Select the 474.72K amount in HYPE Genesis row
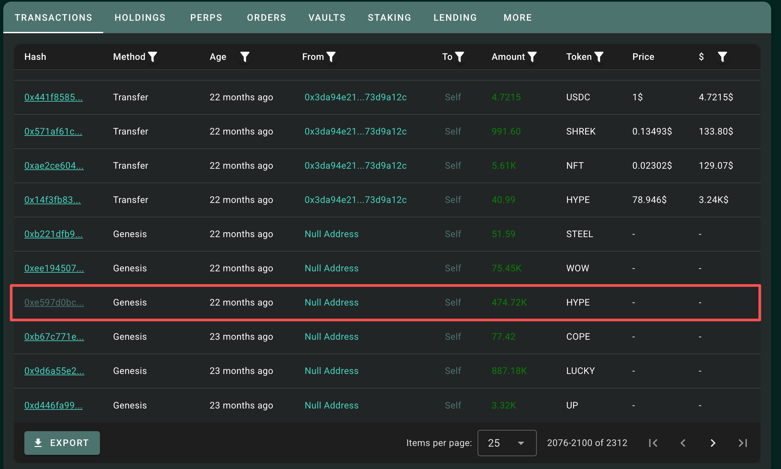 tap(509, 303)
